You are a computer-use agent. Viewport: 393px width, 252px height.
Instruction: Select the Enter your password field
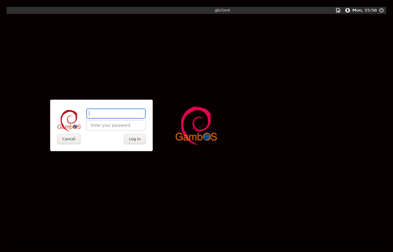coord(116,125)
